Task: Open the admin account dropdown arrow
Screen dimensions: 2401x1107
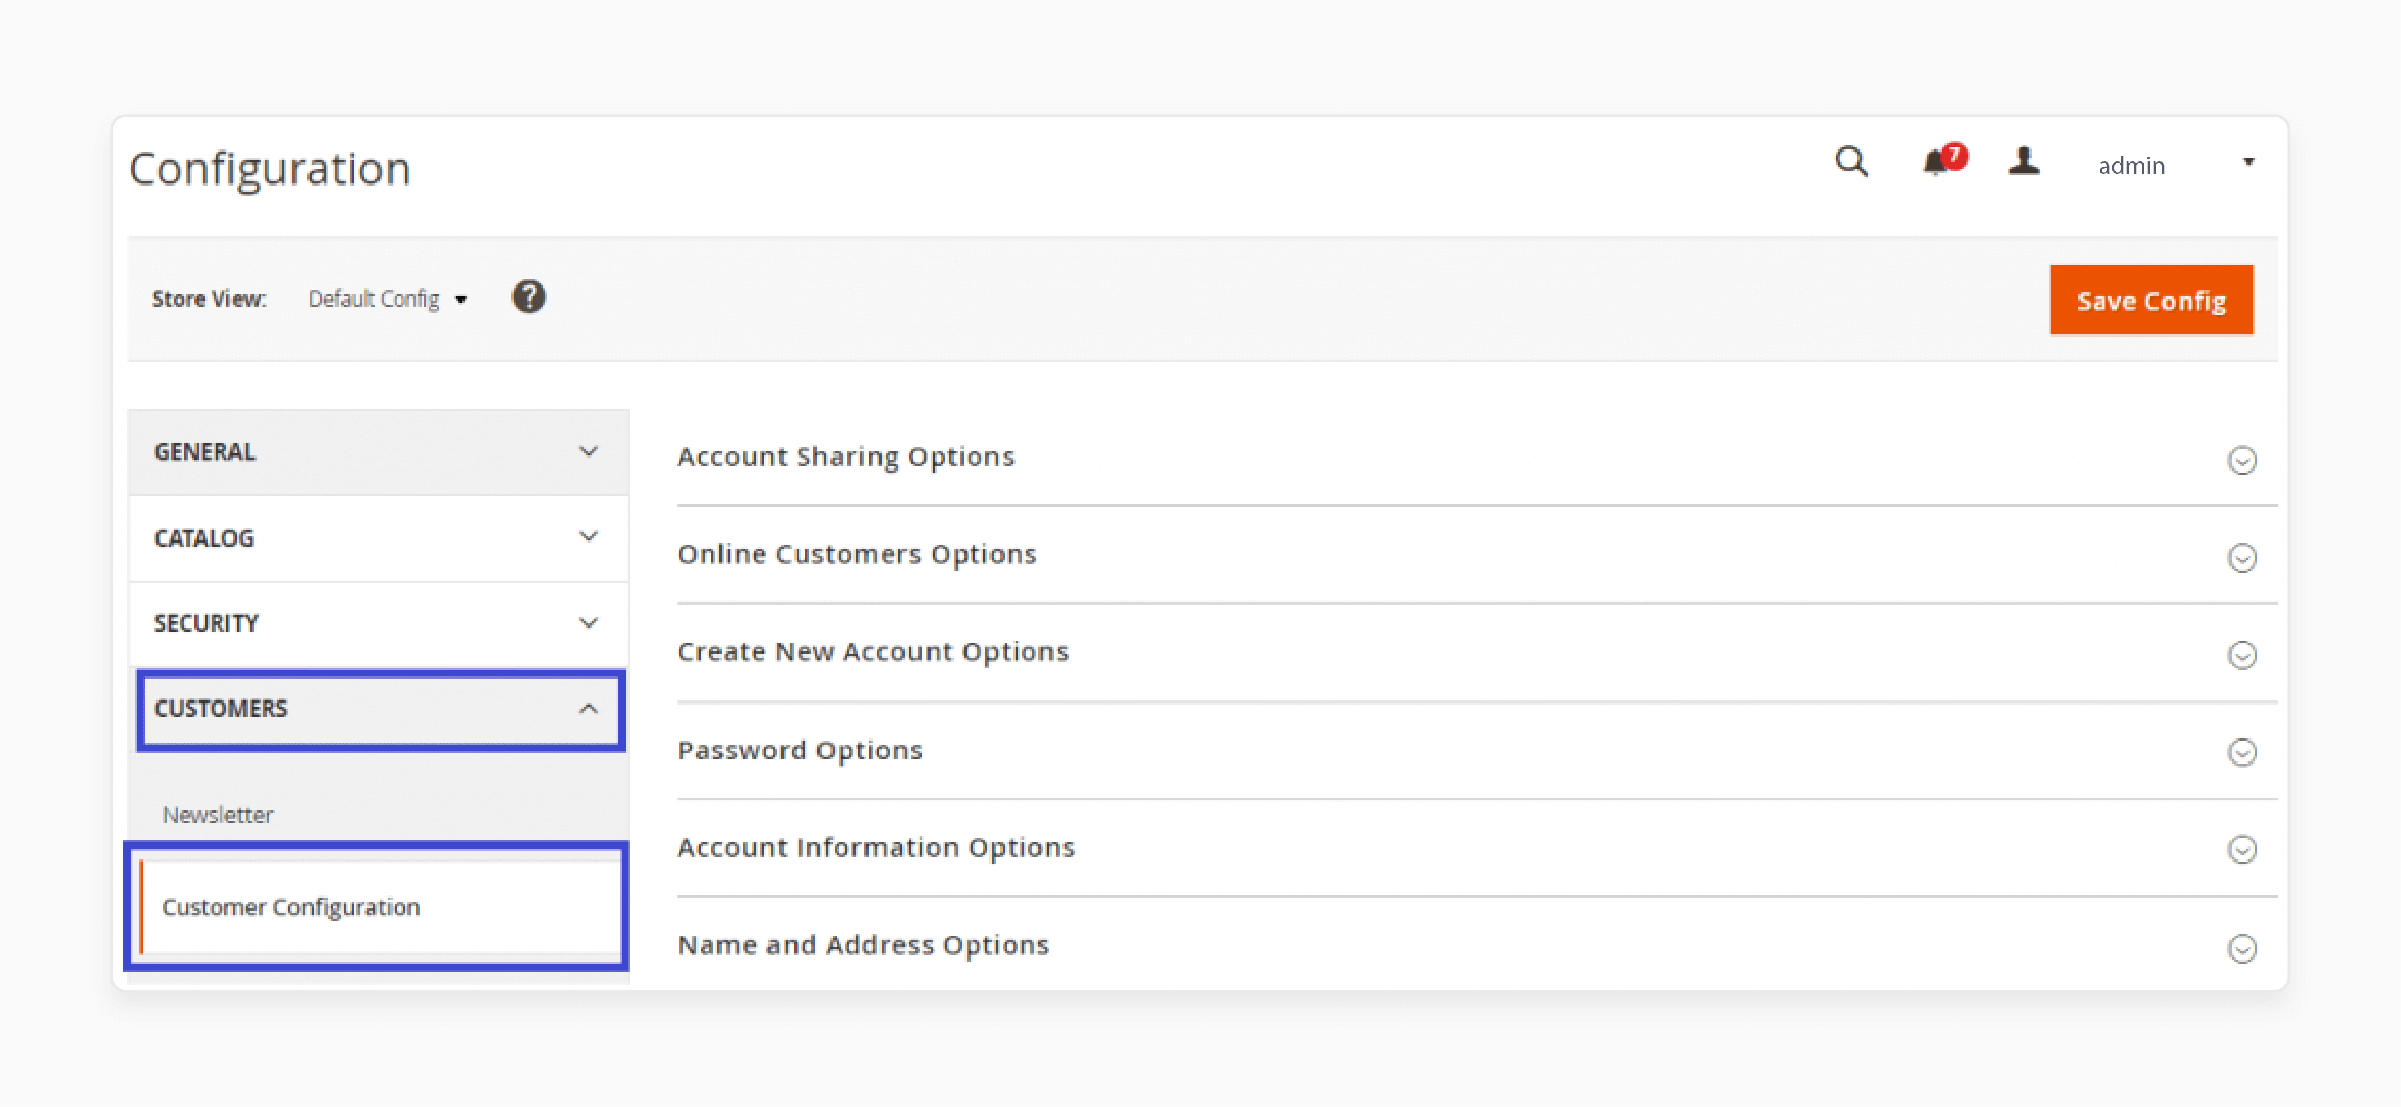Action: click(x=2248, y=162)
